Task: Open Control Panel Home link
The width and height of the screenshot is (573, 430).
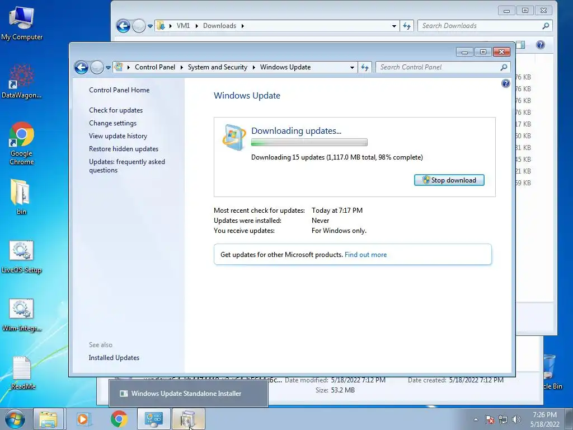Action: (119, 90)
